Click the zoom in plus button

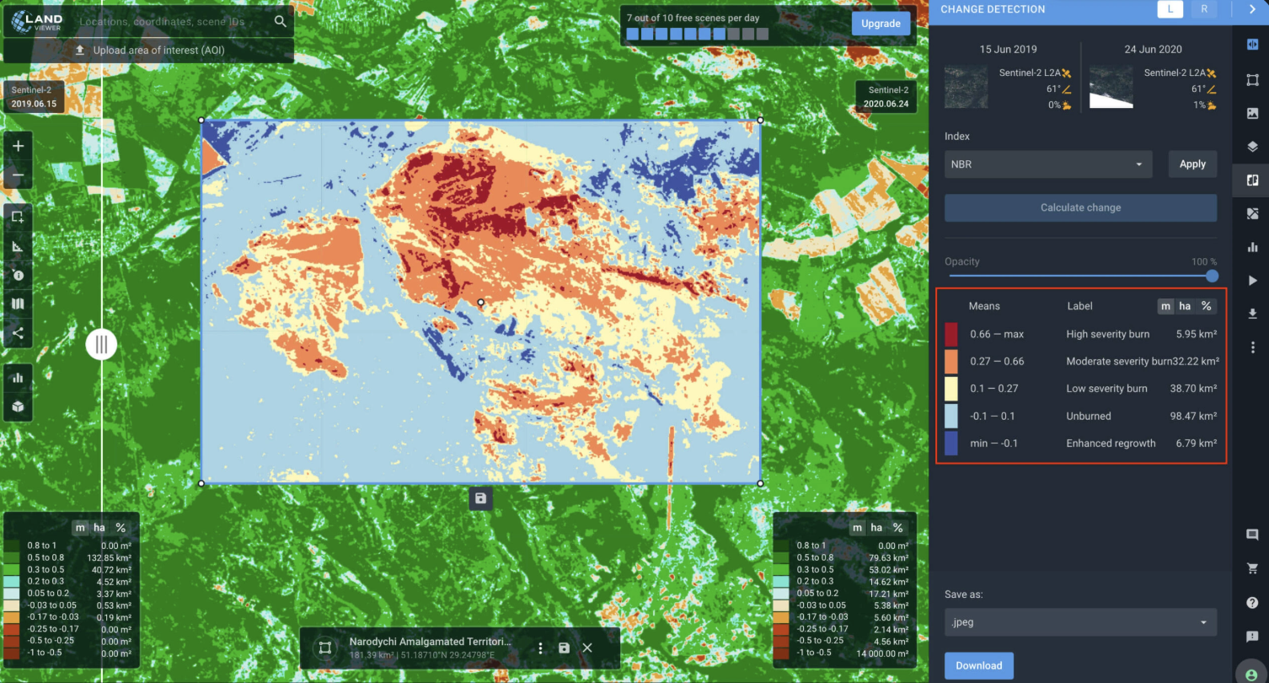pos(18,146)
